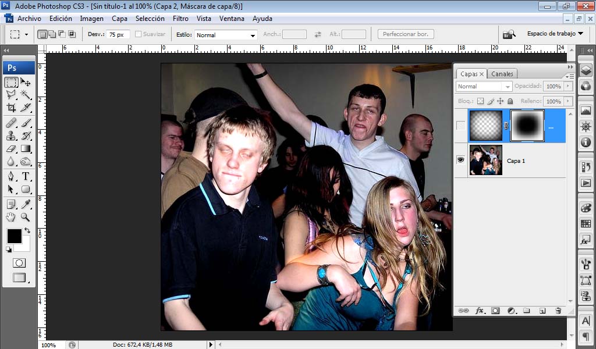Select the Pen tool
Image resolution: width=596 pixels, height=349 pixels.
(12, 176)
